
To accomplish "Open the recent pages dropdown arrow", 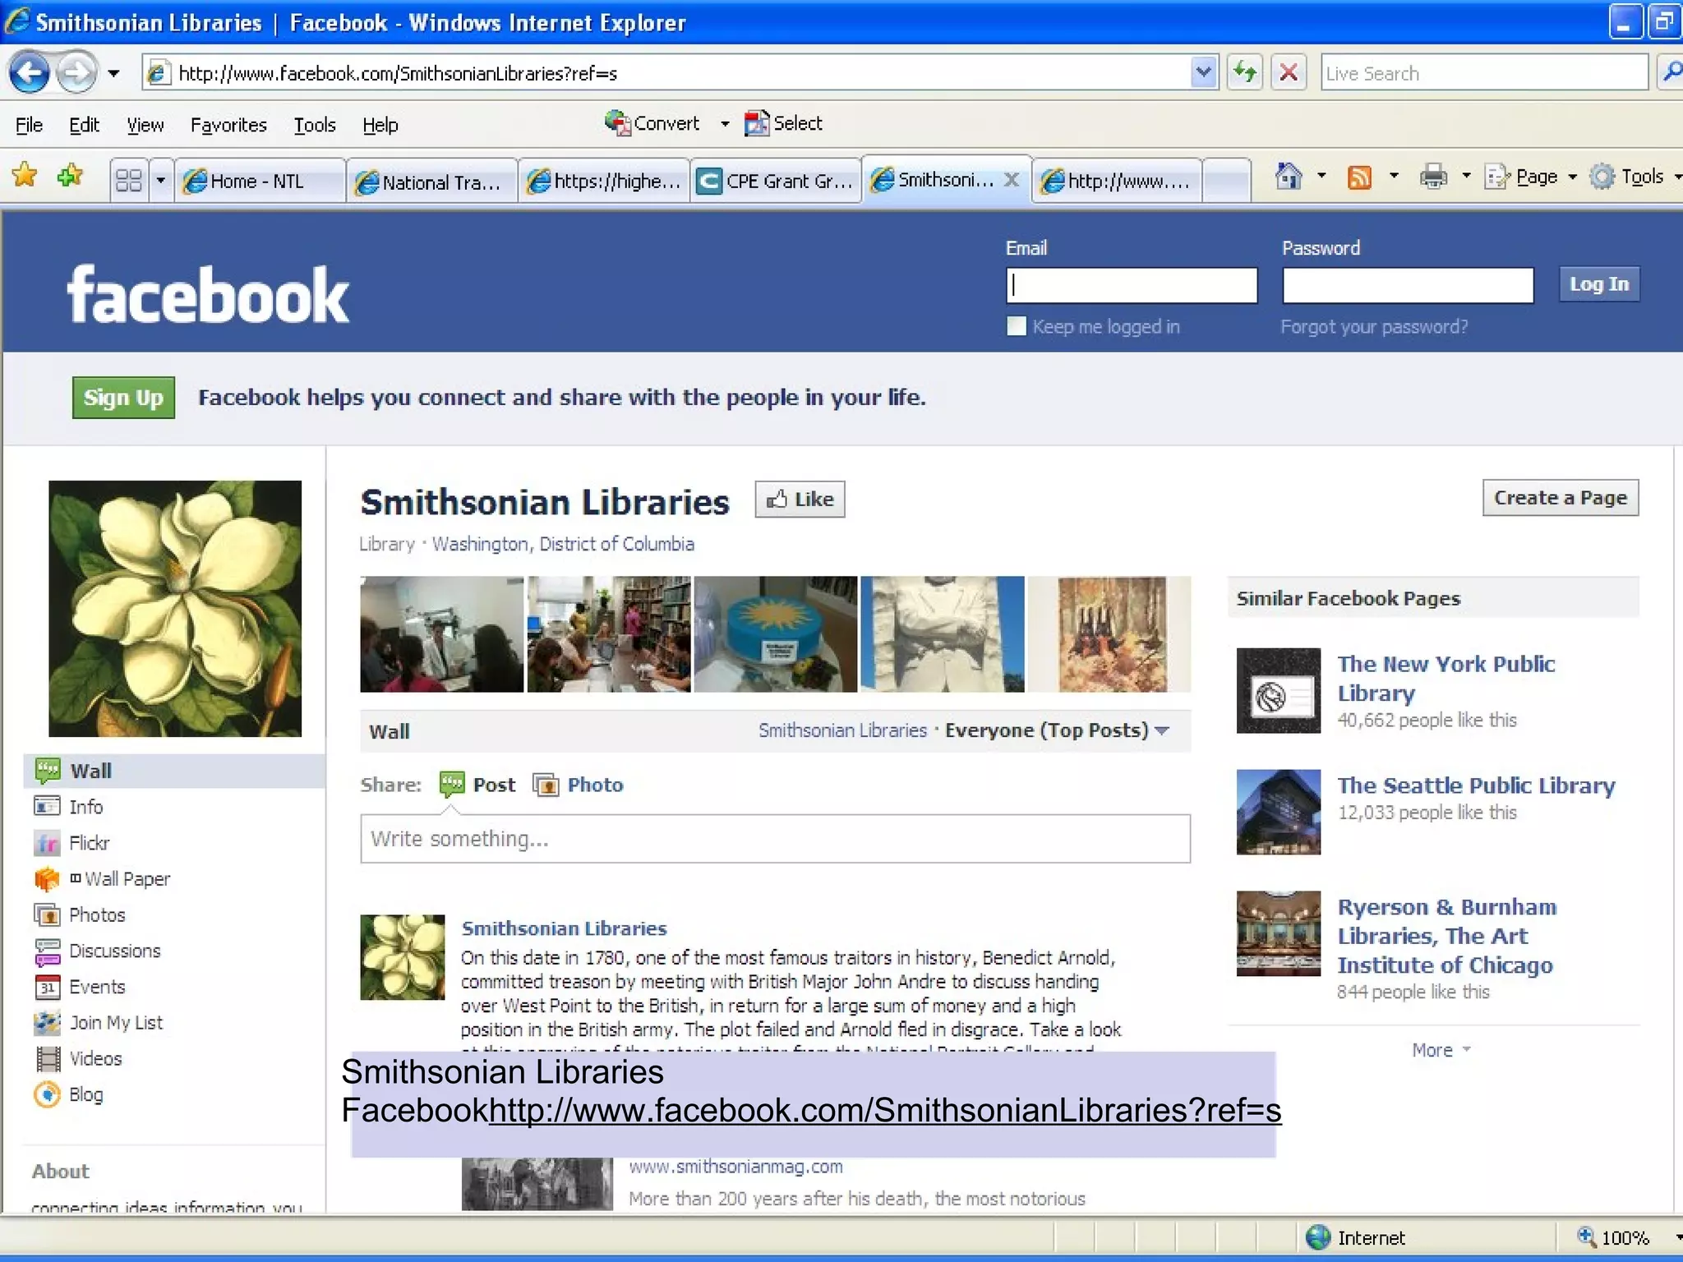I will pos(113,74).
